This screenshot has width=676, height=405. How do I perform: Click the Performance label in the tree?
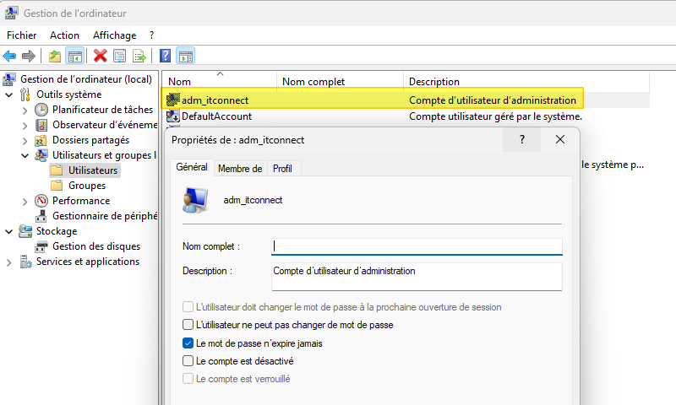pyautogui.click(x=81, y=201)
